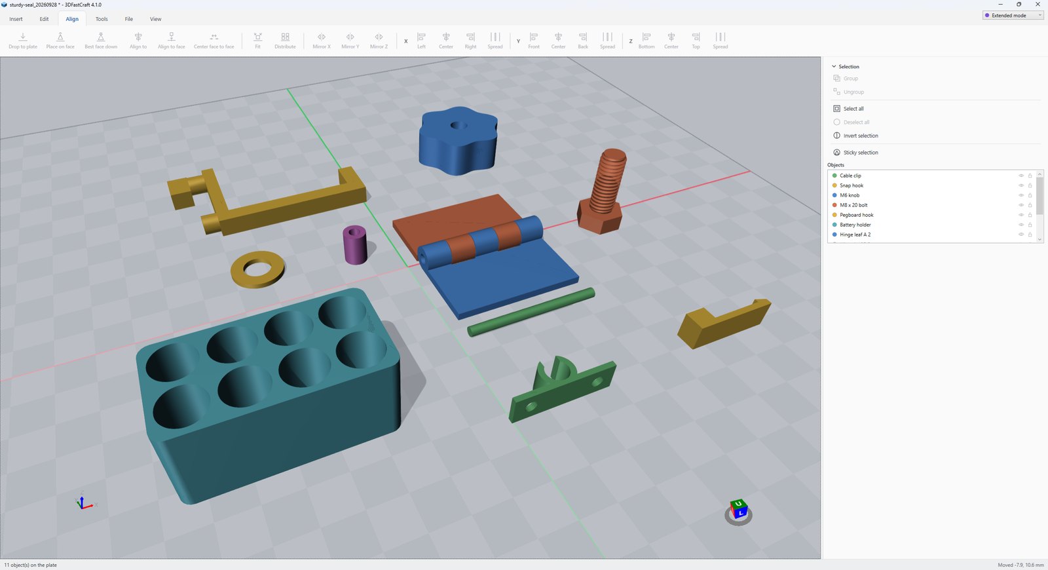This screenshot has width=1048, height=570.
Task: Align objects to Back on Y axis
Action: point(583,41)
